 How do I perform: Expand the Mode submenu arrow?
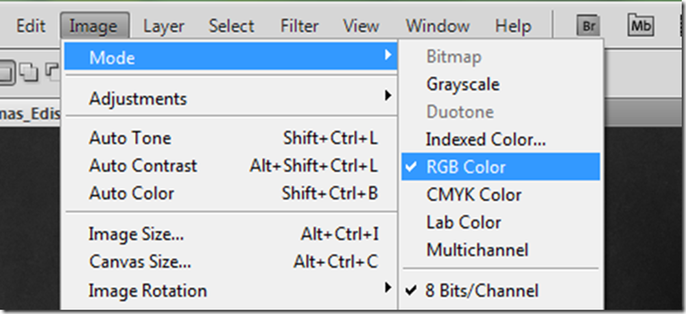[388, 55]
